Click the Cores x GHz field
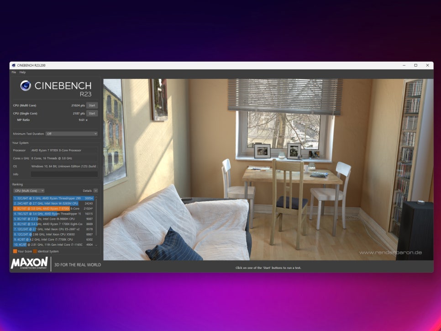Image resolution: width=441 pixels, height=331 pixels. coord(64,158)
